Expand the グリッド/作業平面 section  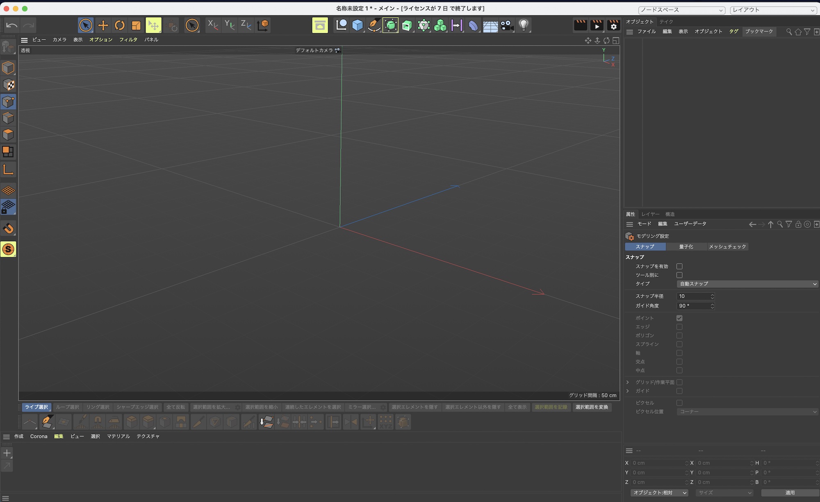coord(627,382)
